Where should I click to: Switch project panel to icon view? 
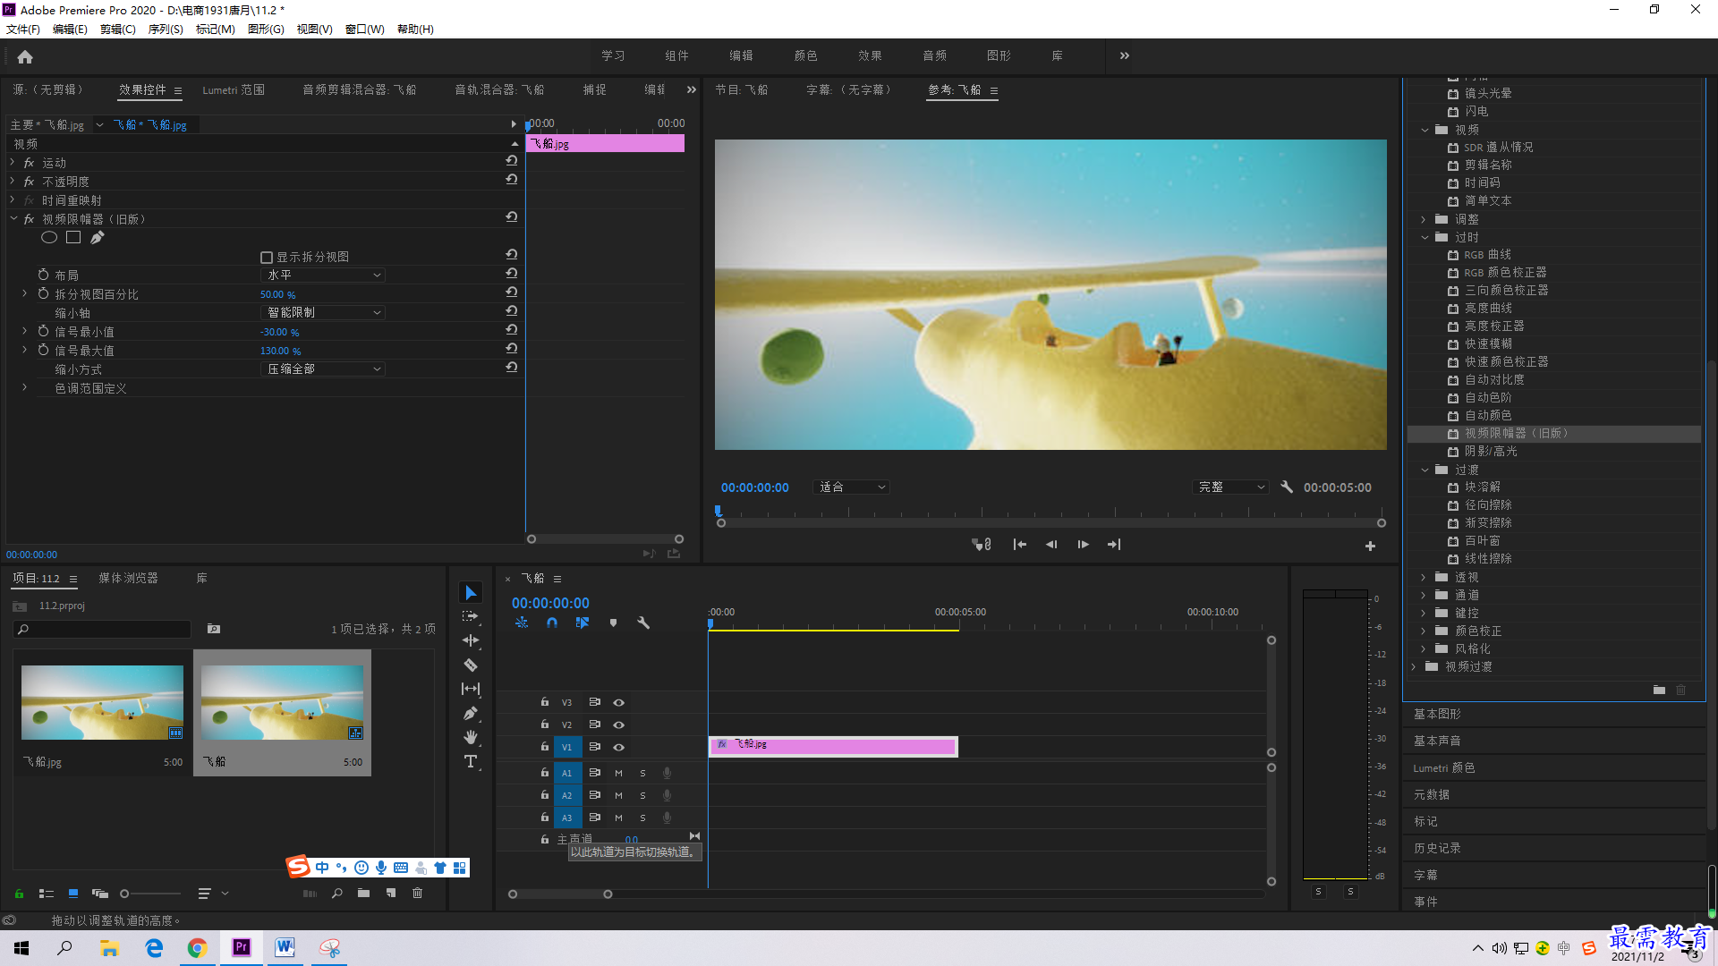(x=73, y=893)
